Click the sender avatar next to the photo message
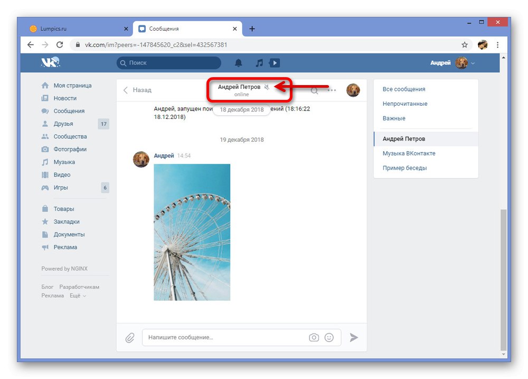Viewport: 528px width, 379px height. click(x=141, y=159)
